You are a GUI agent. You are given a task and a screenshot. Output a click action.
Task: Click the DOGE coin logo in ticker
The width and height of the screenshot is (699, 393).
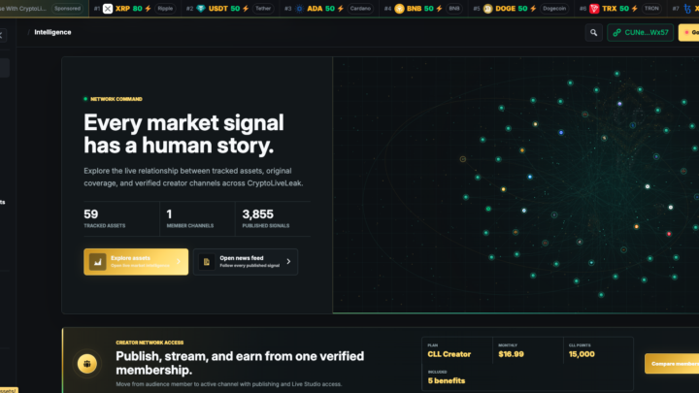point(487,9)
